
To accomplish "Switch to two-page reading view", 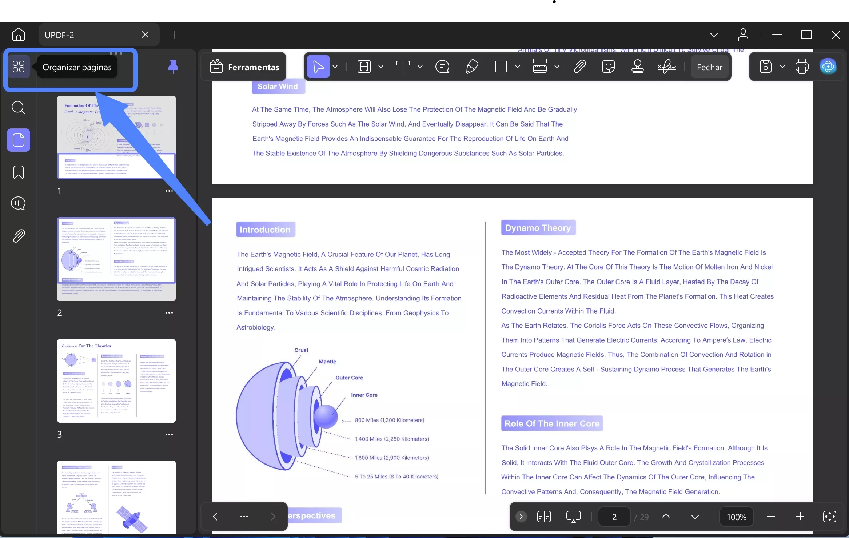I will pyautogui.click(x=544, y=517).
